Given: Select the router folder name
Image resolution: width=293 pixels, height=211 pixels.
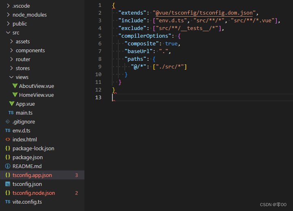Looking at the screenshot, I should 23,59.
